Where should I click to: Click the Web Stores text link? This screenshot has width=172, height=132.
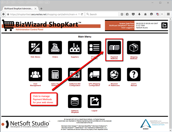[x=35, y=57]
